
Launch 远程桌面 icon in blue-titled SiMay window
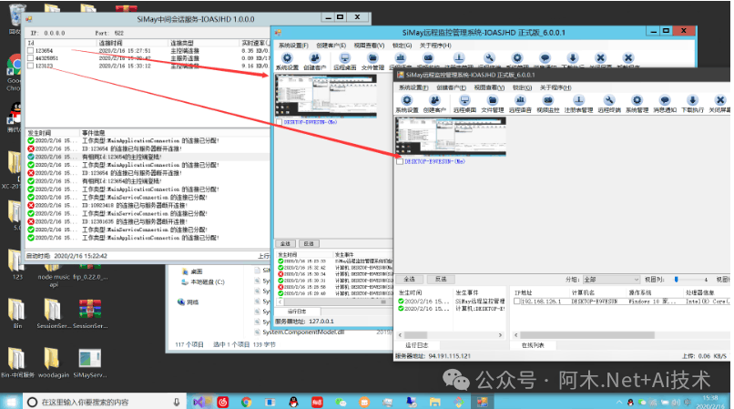[345, 61]
